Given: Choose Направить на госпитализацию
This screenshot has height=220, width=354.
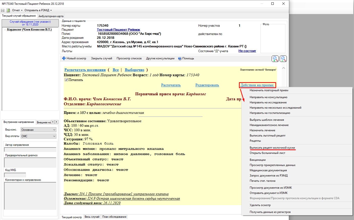Looking at the screenshot, I should (x=270, y=113).
